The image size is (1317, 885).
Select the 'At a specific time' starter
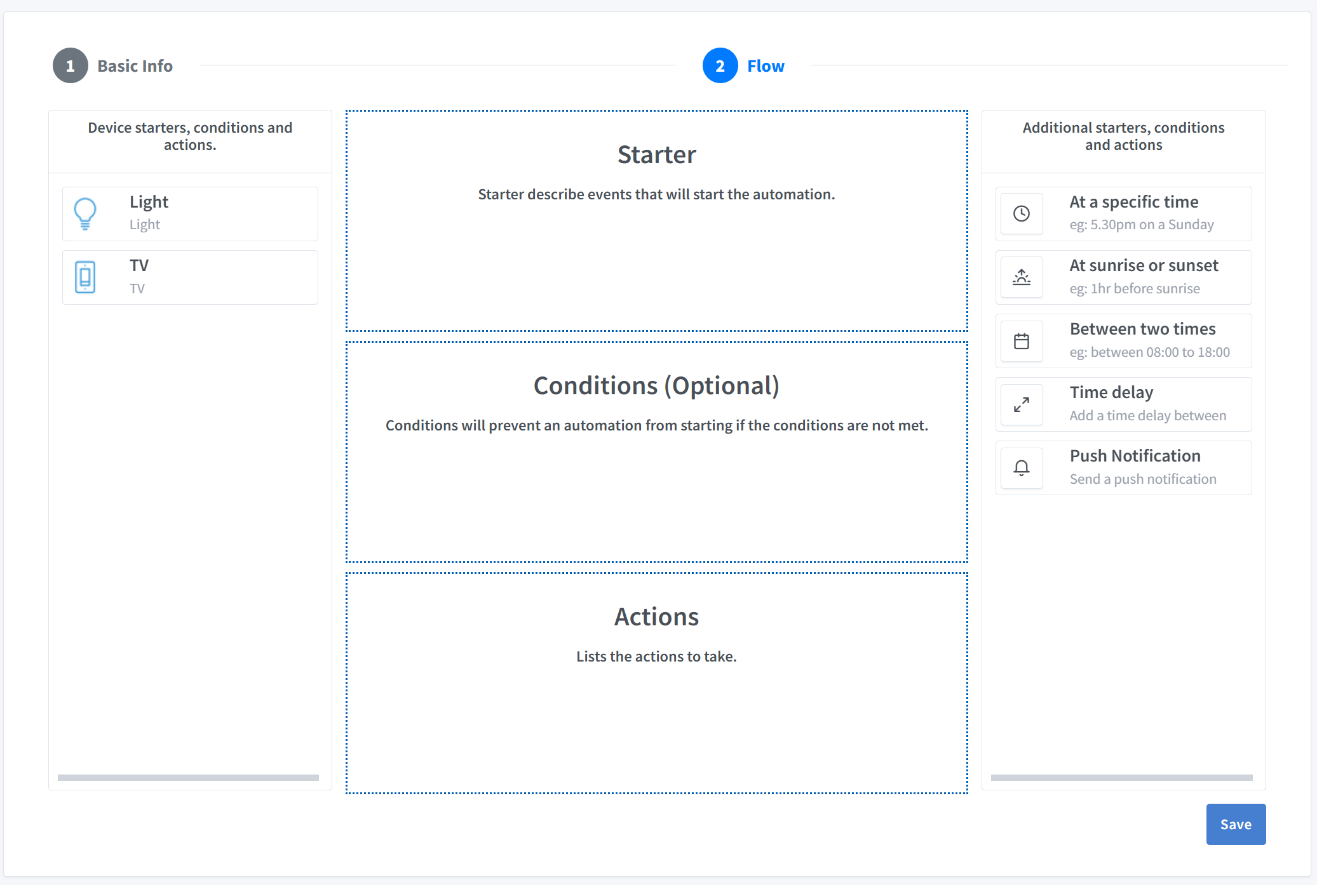(1123, 213)
